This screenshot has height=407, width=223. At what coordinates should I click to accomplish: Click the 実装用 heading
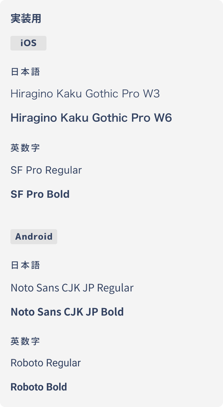(26, 19)
